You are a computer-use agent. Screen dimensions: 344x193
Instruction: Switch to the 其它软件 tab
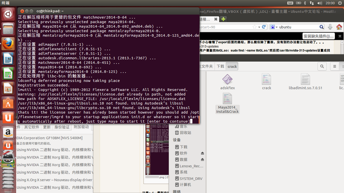coord(32,127)
